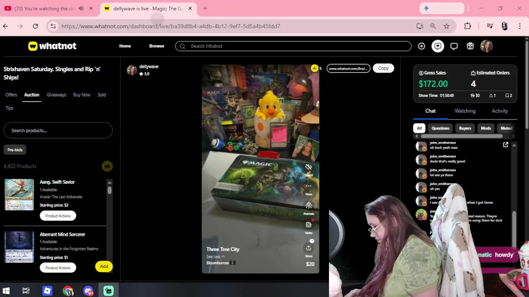Open the profile avatar menu in Whatnot header
This screenshot has height=297, width=529.
pos(486,46)
